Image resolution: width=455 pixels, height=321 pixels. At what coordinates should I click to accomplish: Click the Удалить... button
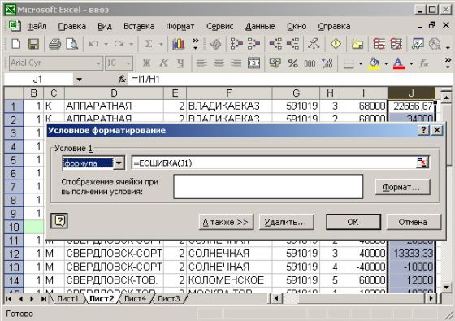286,222
